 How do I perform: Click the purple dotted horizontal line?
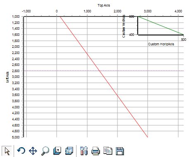[104, 71]
